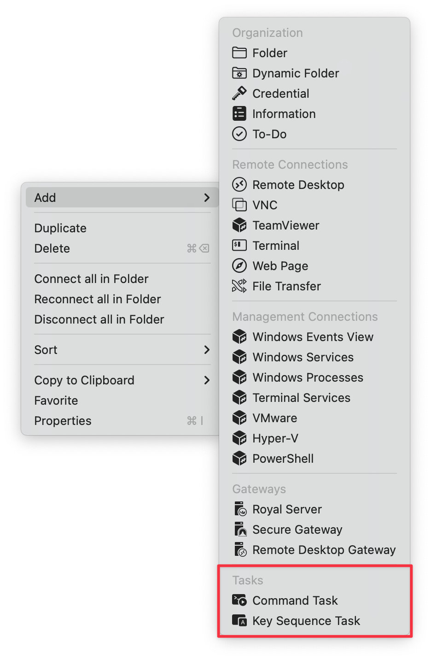
Task: Add a Hyper-V connection
Action: [x=315, y=438]
